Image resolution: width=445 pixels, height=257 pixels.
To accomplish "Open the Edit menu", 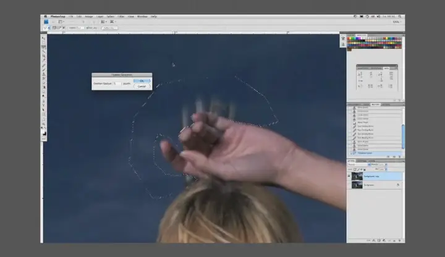I will pyautogui.click(x=79, y=17).
